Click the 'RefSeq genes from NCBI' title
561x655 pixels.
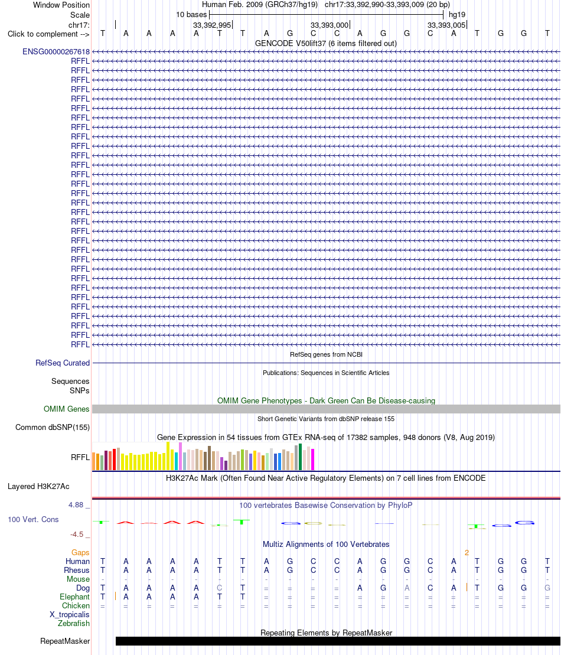pos(326,354)
